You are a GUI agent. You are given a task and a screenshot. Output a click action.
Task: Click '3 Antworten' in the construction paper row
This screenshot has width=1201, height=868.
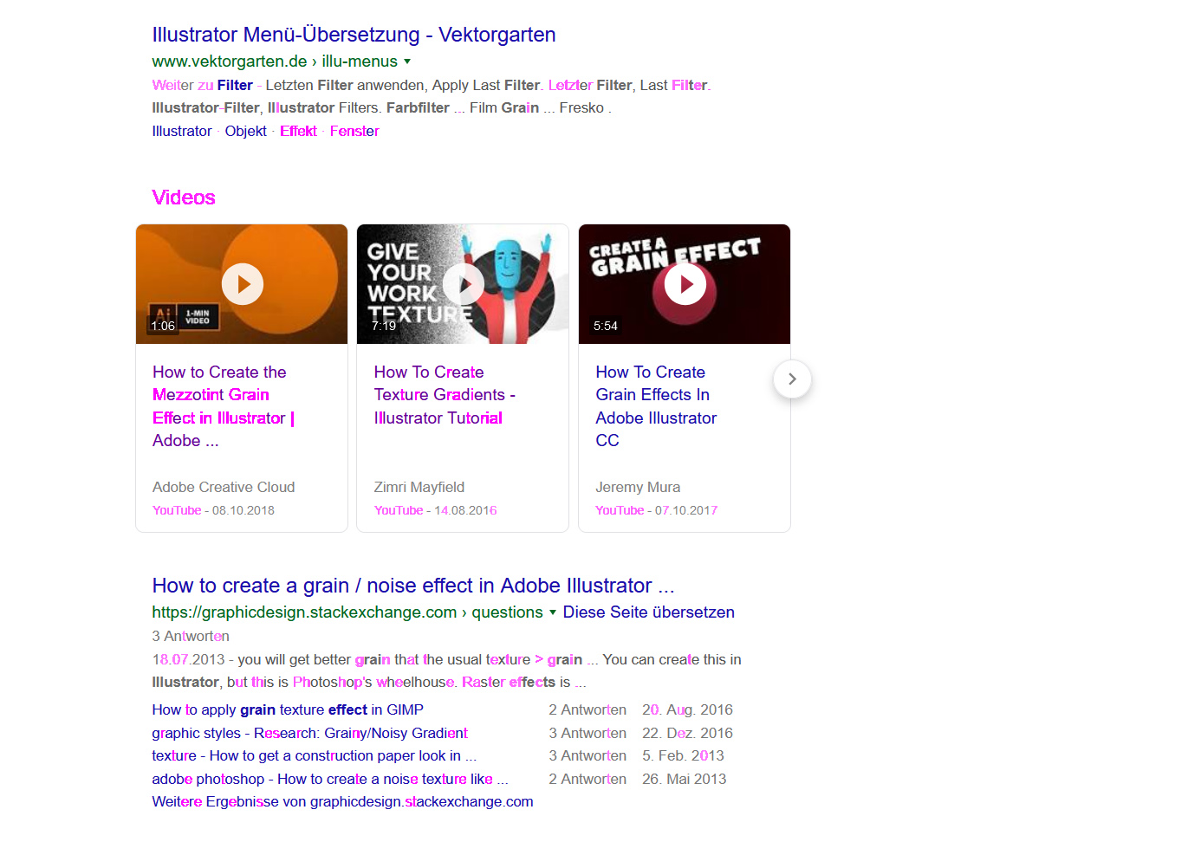(588, 755)
